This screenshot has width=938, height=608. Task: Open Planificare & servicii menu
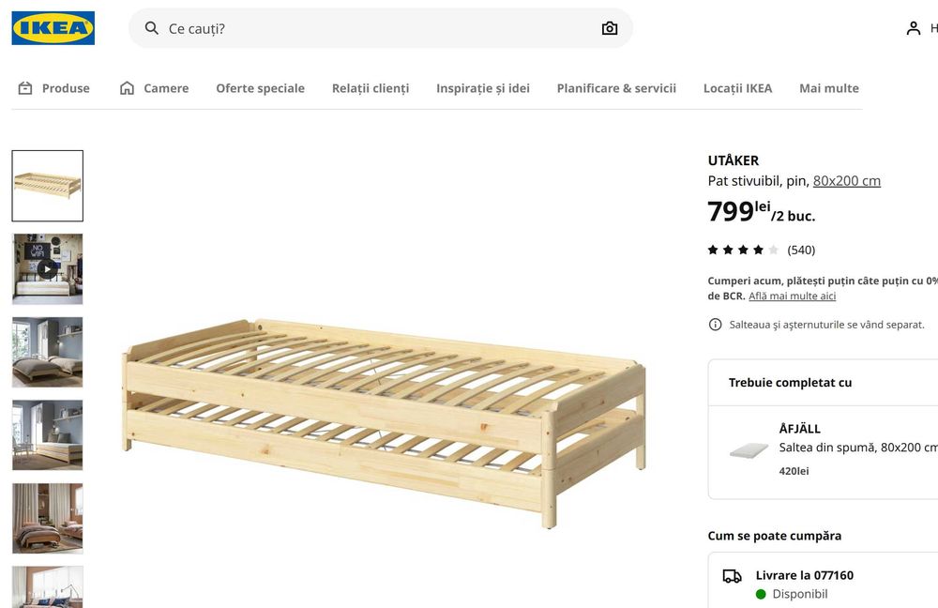[616, 88]
